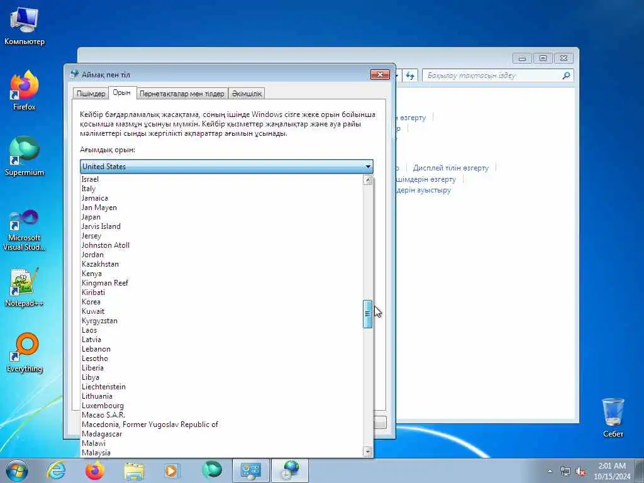
Task: Open Microsoft Visual Studio desktop shortcut
Action: [25, 230]
